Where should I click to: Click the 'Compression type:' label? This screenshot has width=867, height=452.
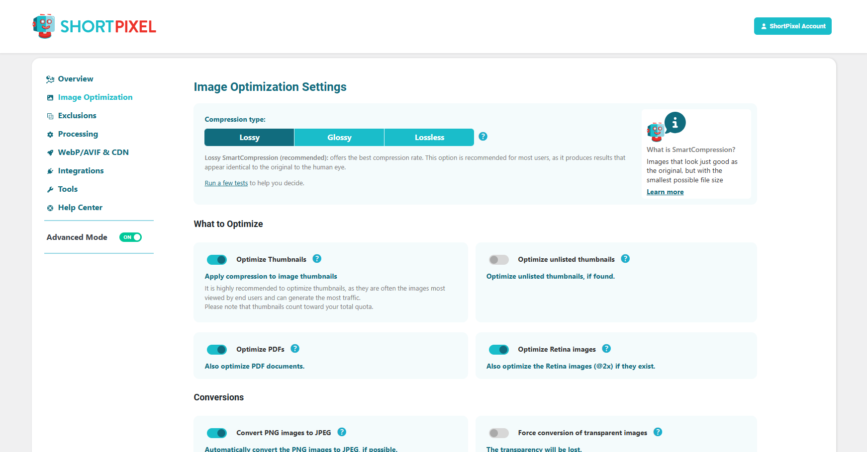click(235, 120)
